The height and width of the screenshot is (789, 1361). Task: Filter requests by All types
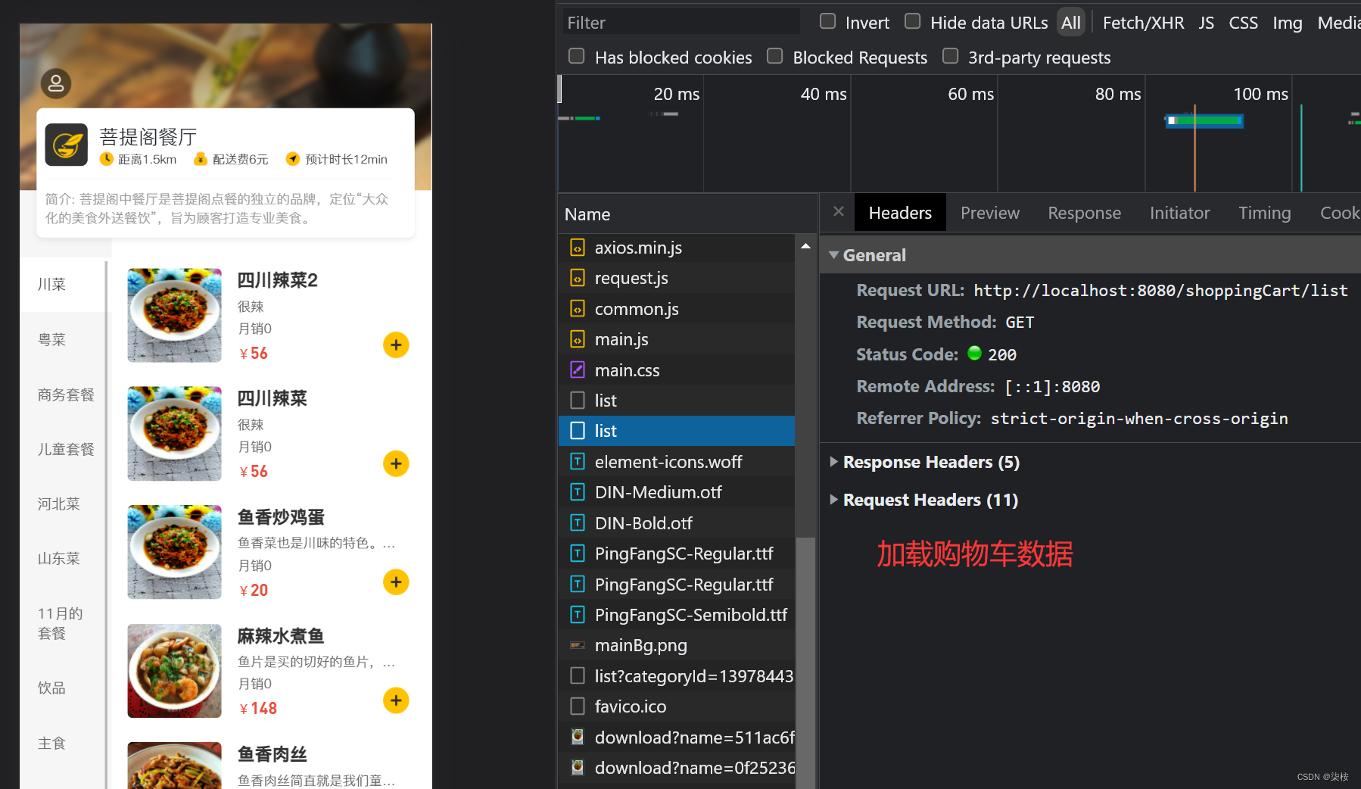[x=1071, y=23]
